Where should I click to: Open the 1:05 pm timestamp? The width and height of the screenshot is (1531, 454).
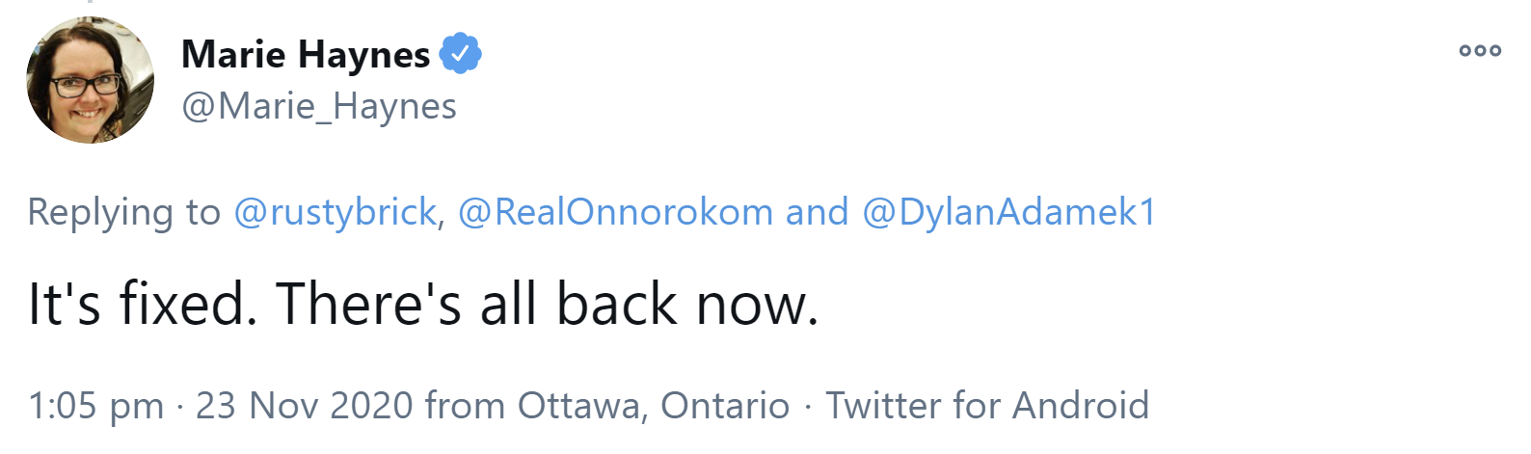coord(95,406)
